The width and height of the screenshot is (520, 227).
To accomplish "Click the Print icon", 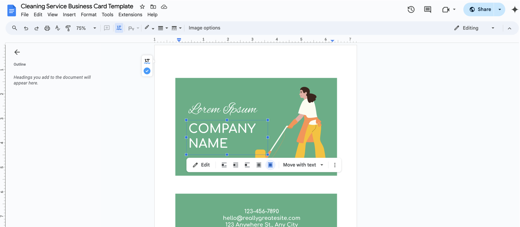I will (47, 28).
